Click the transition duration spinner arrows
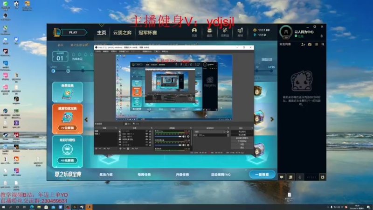The width and height of the screenshot is (373, 210). pyautogui.click(x=228, y=135)
